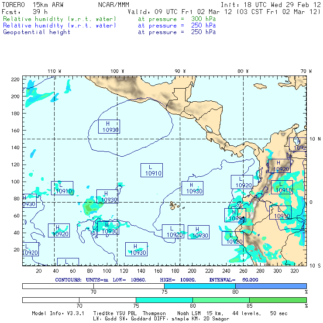Click the 'LOW= 10860.' contour value
This screenshot has height=323, width=323.
point(129,280)
